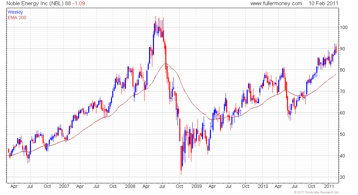Click the y-axis label '30'
The height and width of the screenshot is (195, 358).
click(x=342, y=177)
